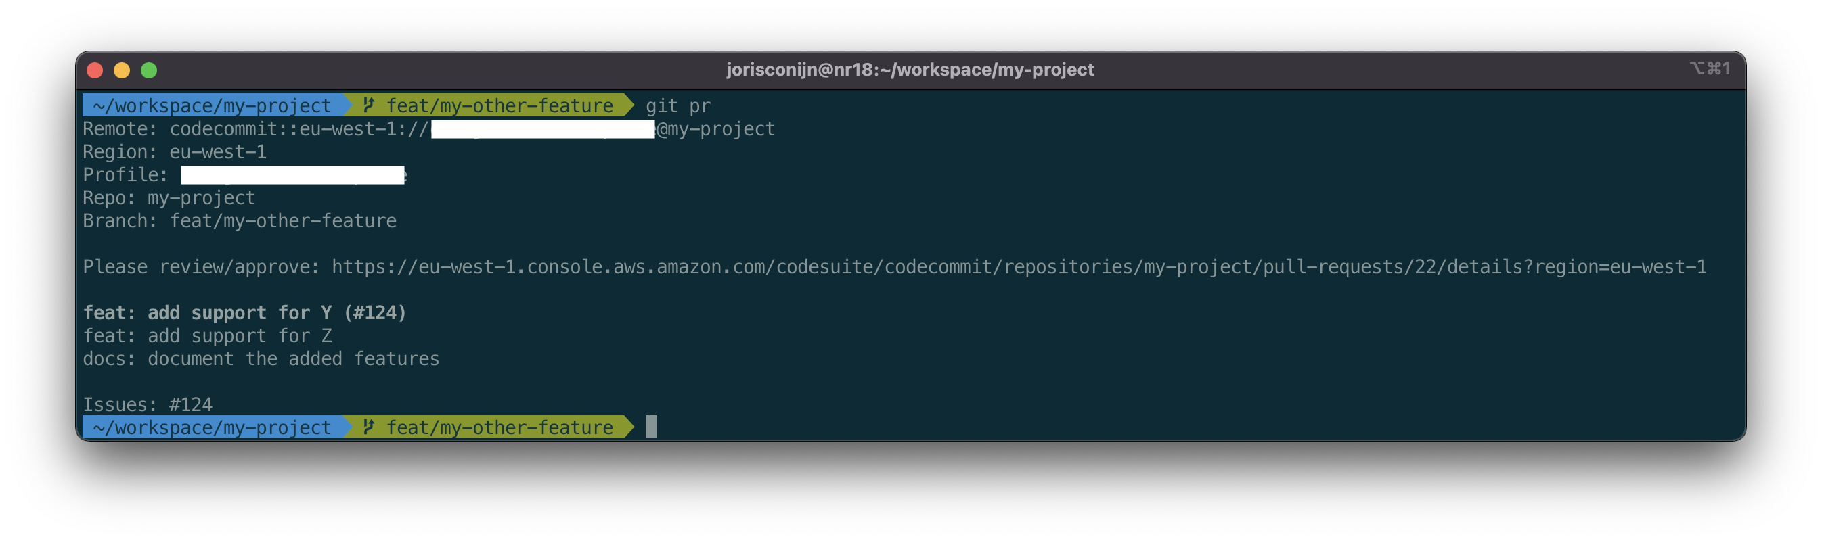Click the green fullscreen window button
Viewport: 1822px width, 541px height.
tap(148, 70)
